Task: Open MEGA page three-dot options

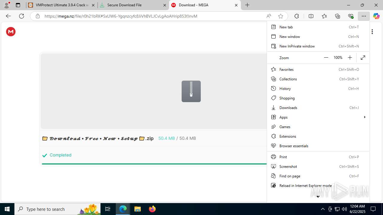Action: coord(372,32)
